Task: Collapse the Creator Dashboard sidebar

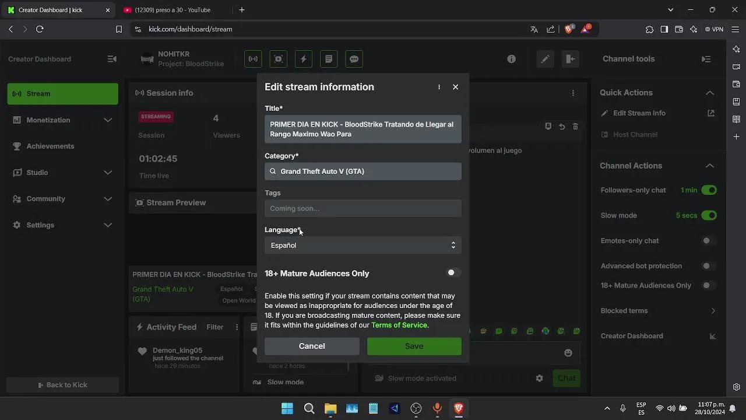Action: tap(112, 59)
